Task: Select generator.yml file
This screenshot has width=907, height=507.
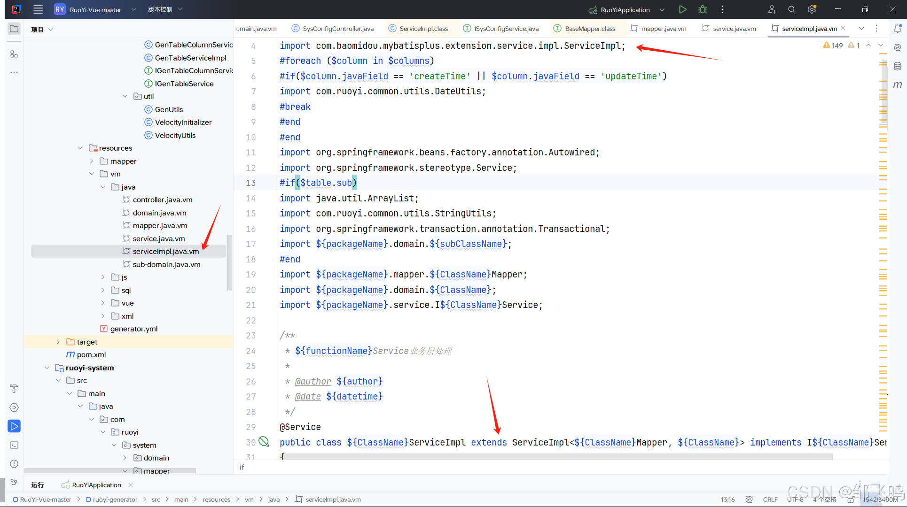Action: 134,329
